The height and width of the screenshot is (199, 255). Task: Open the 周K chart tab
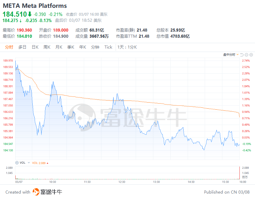pyautogui.click(x=47, y=47)
